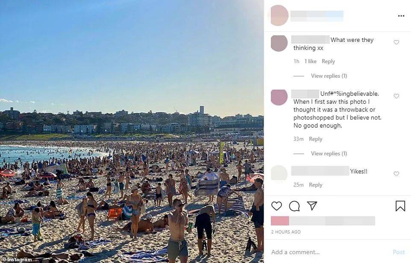The image size is (411, 263).
Task: Expand replies under the second comment
Action: 329,154
